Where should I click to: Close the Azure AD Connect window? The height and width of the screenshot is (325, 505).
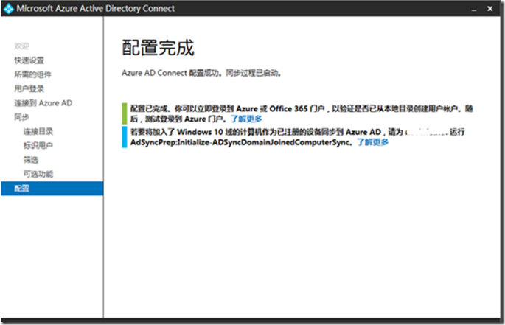pos(490,9)
